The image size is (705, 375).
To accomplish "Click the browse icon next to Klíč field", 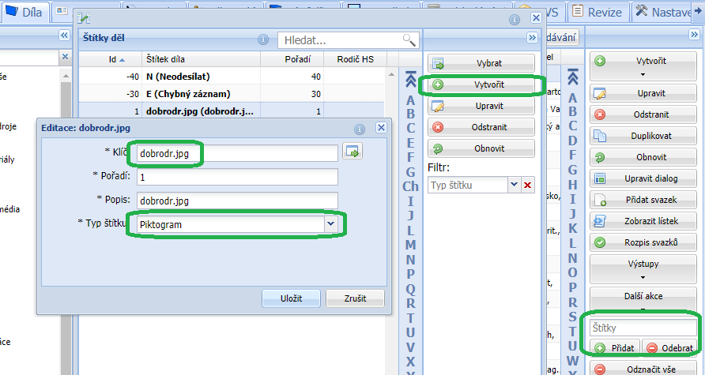I will point(351,152).
